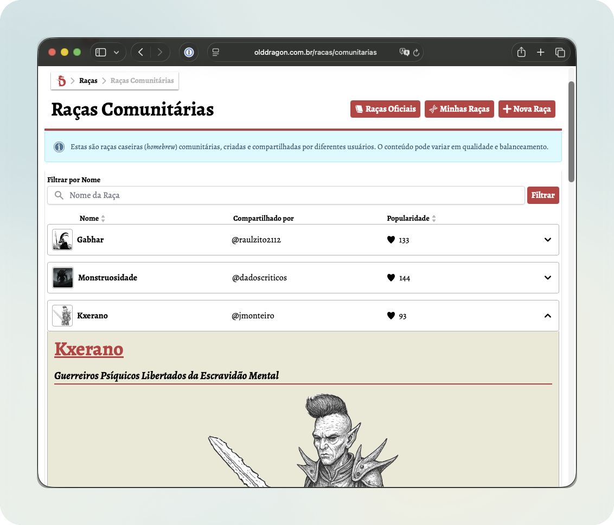Click the translate icon in the address bar
This screenshot has width=614, height=525.
[x=405, y=52]
